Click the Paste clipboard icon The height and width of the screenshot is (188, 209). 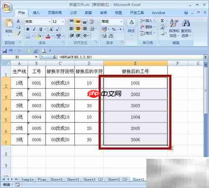coord(9,23)
